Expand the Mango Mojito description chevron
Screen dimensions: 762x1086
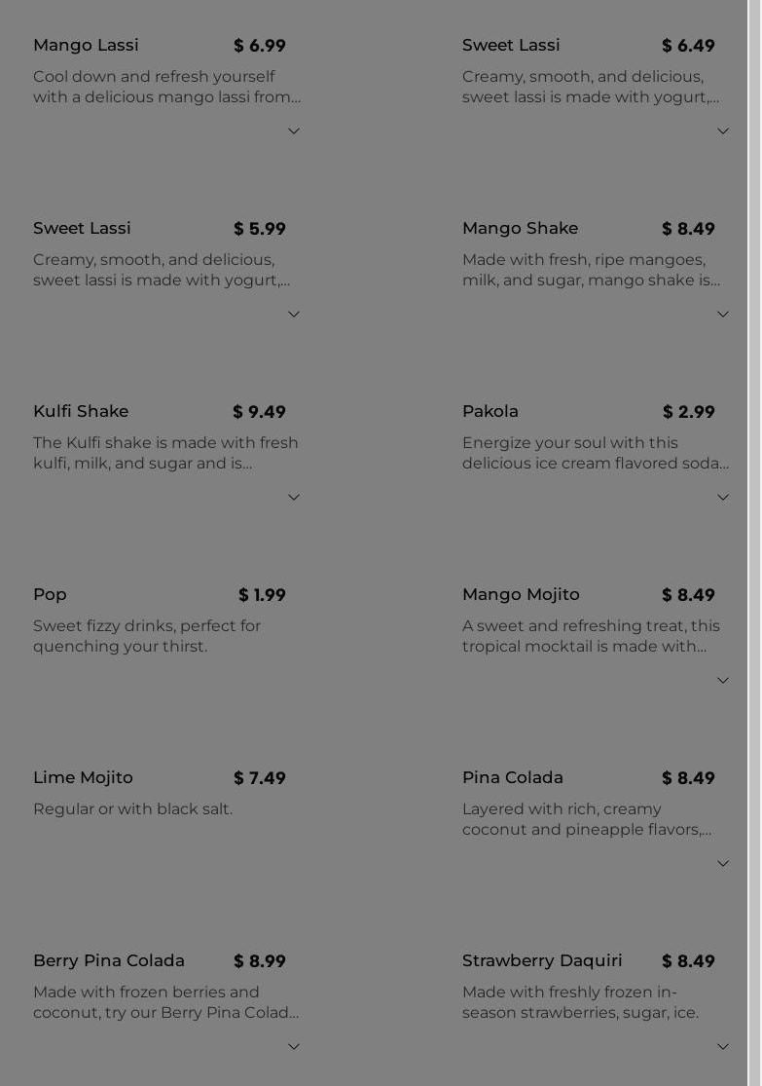click(x=722, y=681)
